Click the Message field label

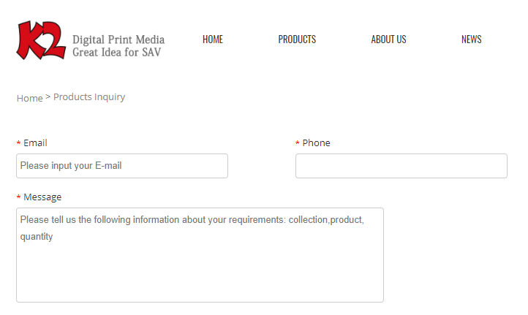point(42,197)
